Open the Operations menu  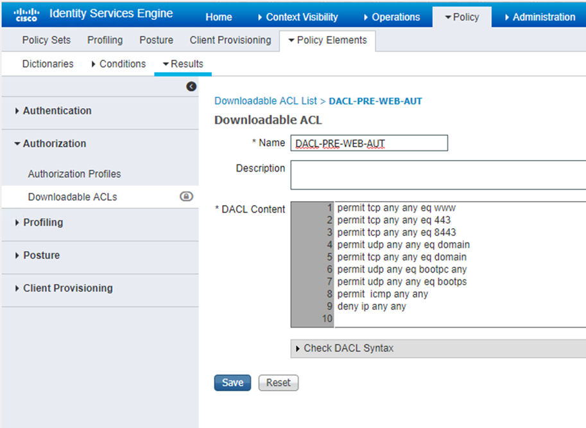392,17
